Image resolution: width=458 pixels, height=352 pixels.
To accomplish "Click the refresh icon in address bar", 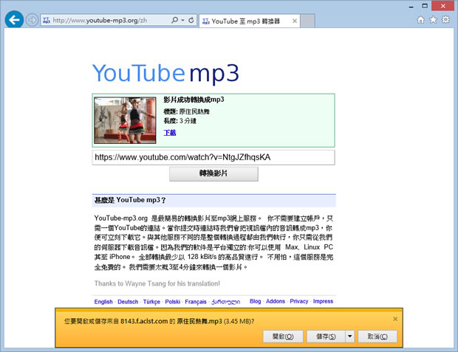I will point(192,21).
